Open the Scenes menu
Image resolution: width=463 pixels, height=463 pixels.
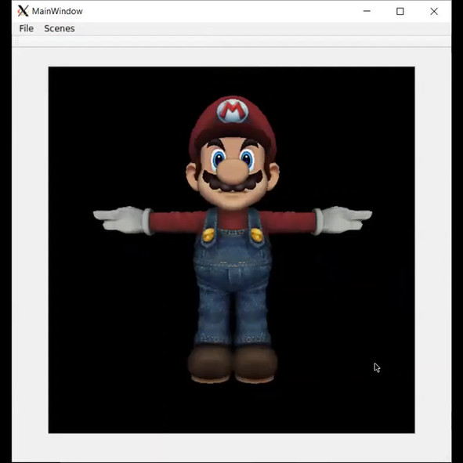[x=60, y=28]
